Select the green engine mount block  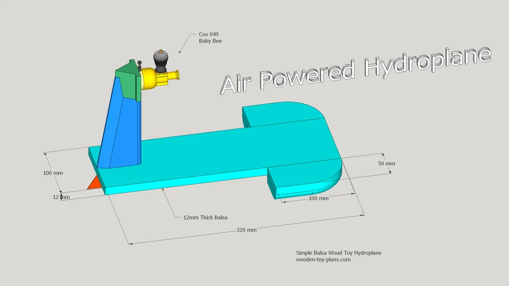tap(128, 81)
